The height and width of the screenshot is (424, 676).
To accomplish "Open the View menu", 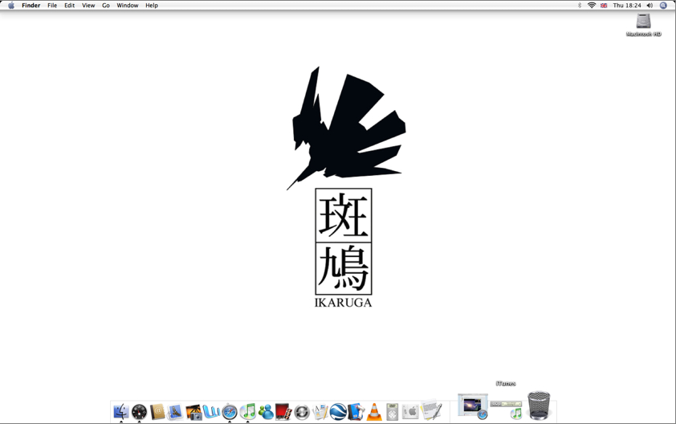I will (x=88, y=6).
